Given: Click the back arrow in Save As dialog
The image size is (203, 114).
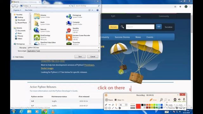Looking at the screenshot, I should coord(13,6).
